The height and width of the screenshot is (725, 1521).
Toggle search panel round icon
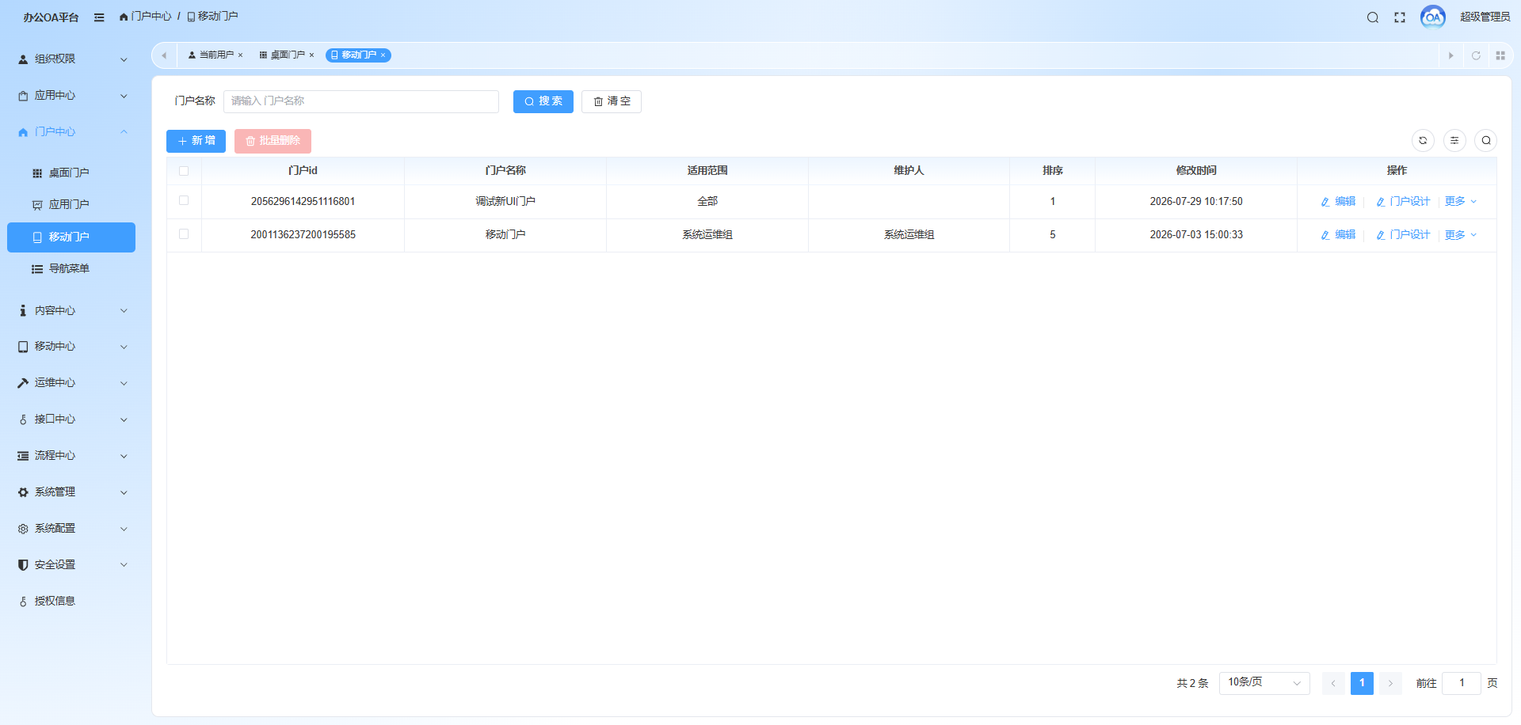coord(1486,140)
